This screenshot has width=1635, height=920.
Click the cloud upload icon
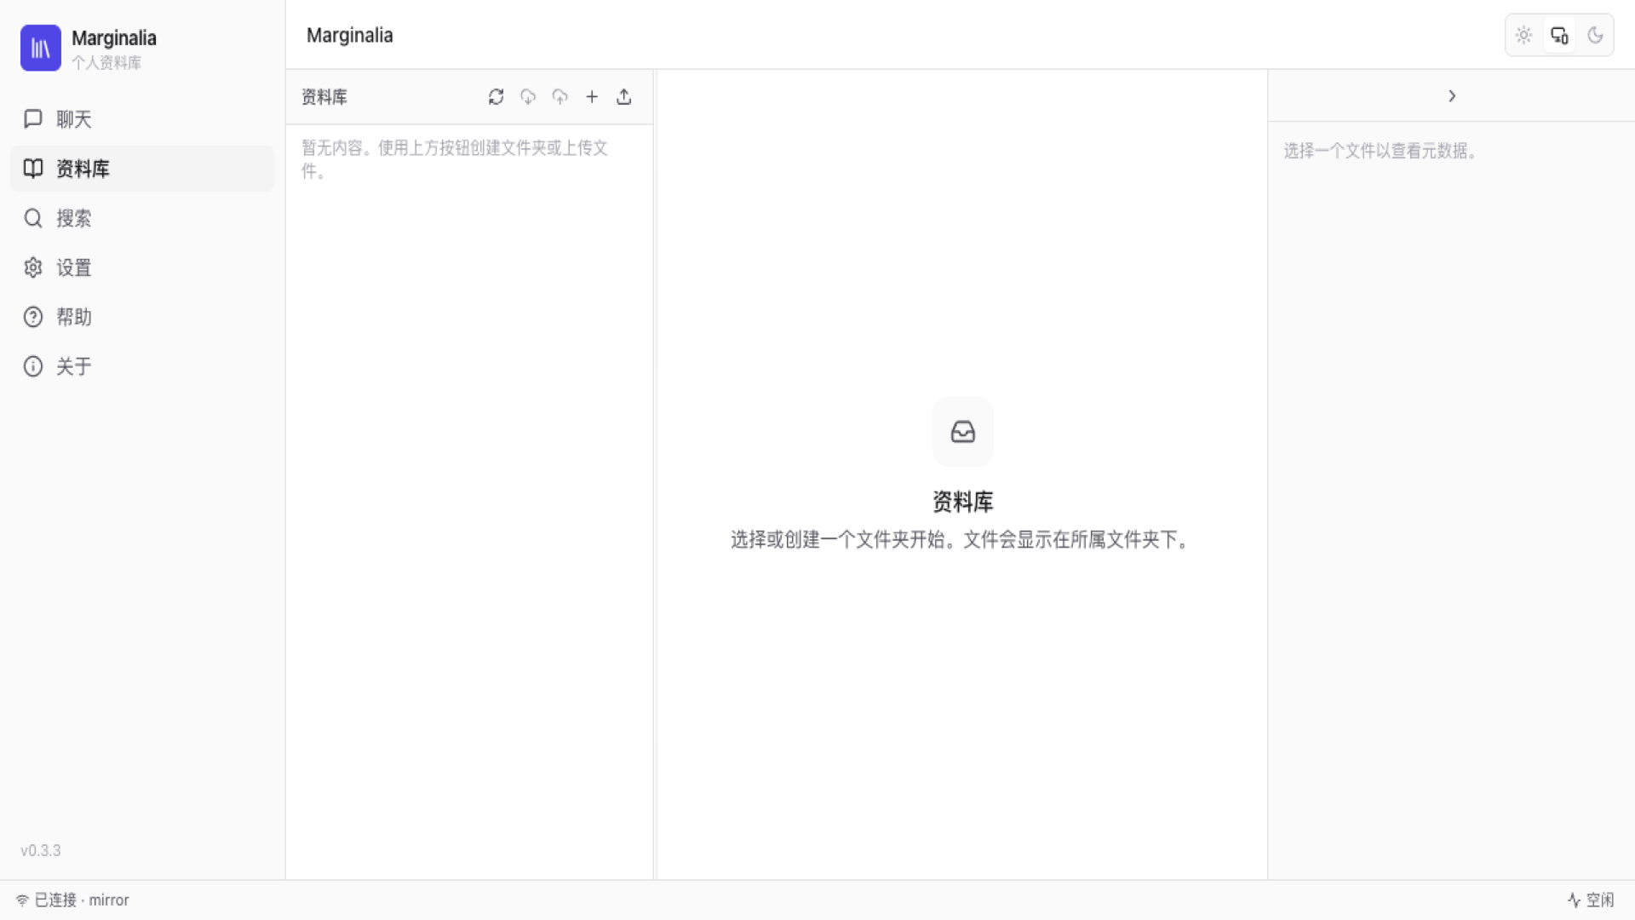559,97
